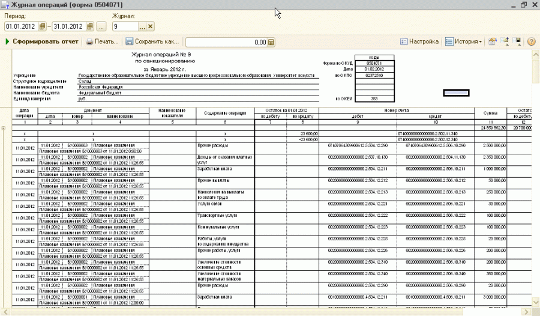Click the vertical scrollbar down arrow
The height and width of the screenshot is (316, 540).
[x=536, y=302]
